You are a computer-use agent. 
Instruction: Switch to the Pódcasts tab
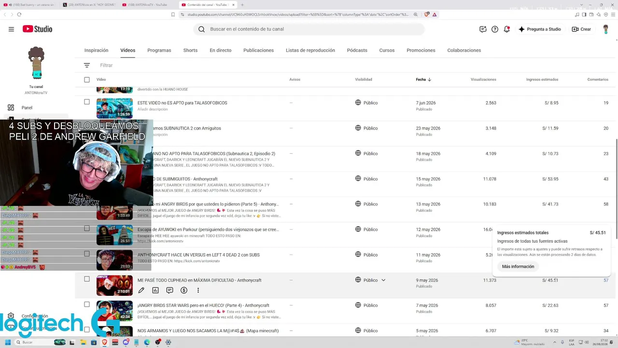coord(357,50)
